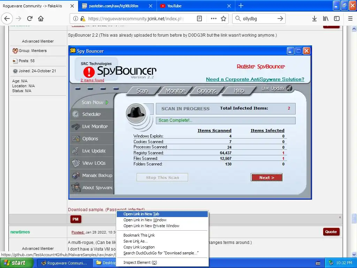
Task: Click the joined date clock icon
Action: [15, 71]
